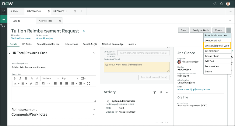
Task: Insert a numbered list
Action: click(x=80, y=84)
